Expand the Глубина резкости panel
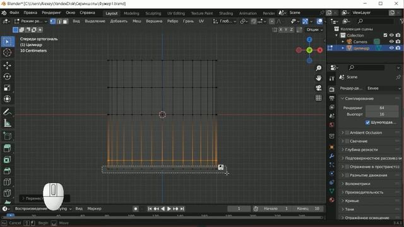This screenshot has width=404, height=227. point(342,149)
